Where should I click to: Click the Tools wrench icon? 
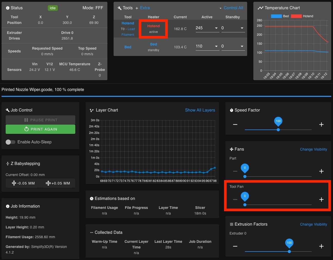tap(119, 8)
